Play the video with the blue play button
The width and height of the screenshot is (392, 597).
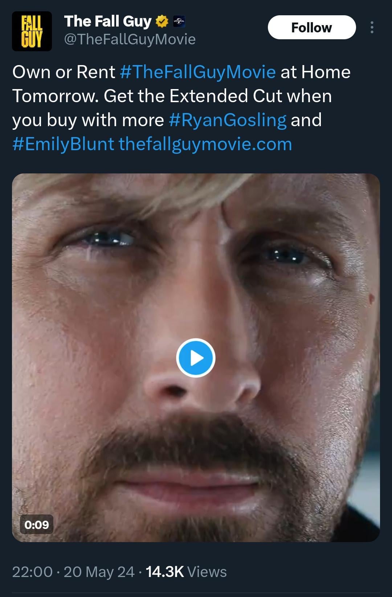(x=196, y=358)
